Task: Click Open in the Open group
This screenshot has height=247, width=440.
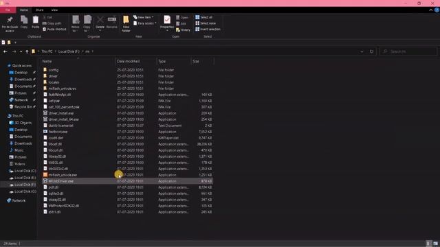Action: (181, 17)
